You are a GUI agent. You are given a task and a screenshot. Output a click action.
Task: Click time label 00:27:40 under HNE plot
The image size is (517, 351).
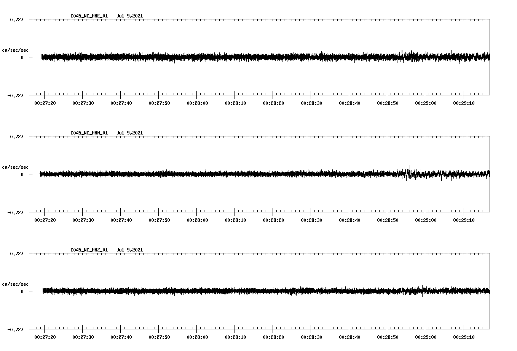pos(121,103)
